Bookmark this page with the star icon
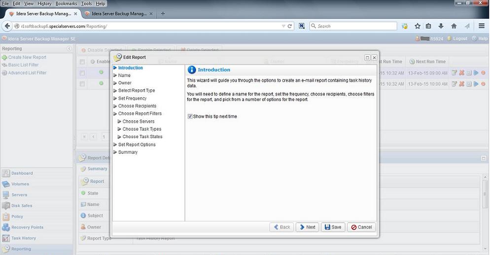This screenshot has width=490, height=255. click(418, 26)
